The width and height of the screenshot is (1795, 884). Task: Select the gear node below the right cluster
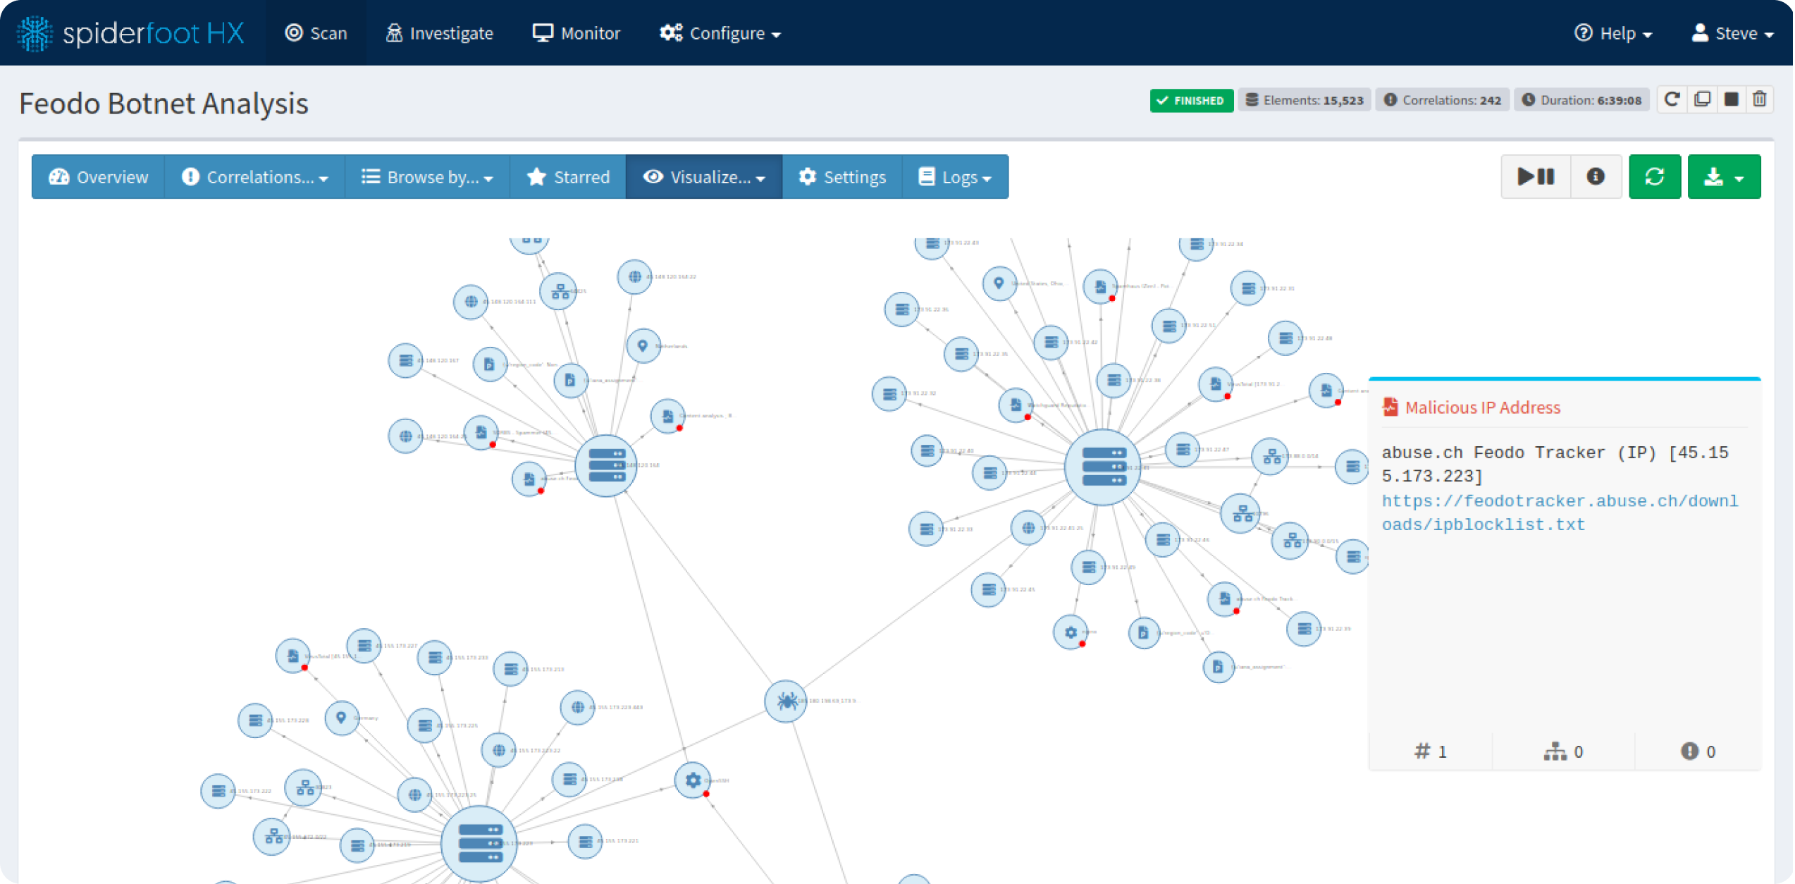(1071, 632)
